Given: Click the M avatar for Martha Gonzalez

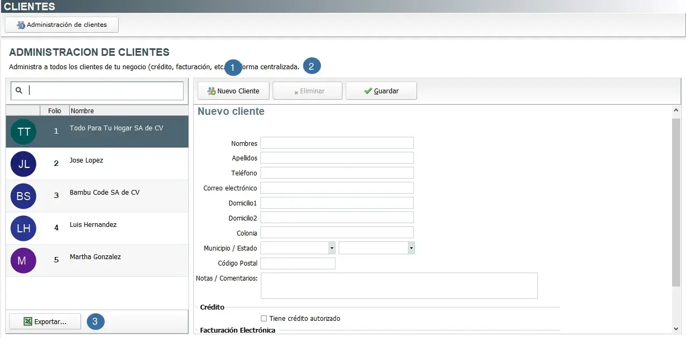Looking at the screenshot, I should click(x=23, y=260).
